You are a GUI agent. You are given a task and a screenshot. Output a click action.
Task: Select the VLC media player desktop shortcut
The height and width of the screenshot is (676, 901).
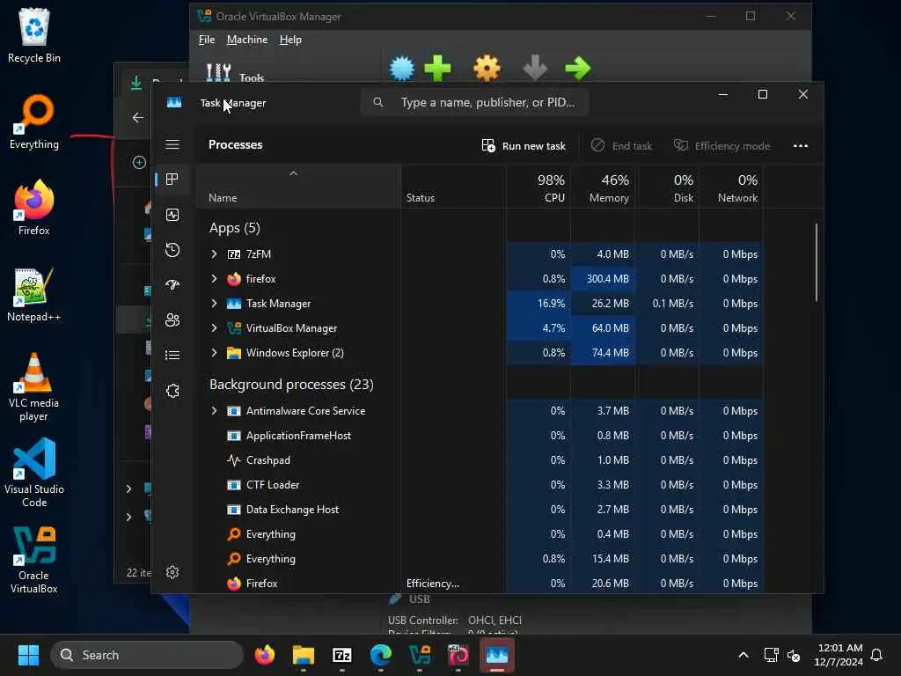(x=34, y=387)
